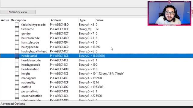Image resolution: width=193 pixels, height=108 pixels.
Task: Activate the hairstylecode checkbox
Action: click(17, 43)
